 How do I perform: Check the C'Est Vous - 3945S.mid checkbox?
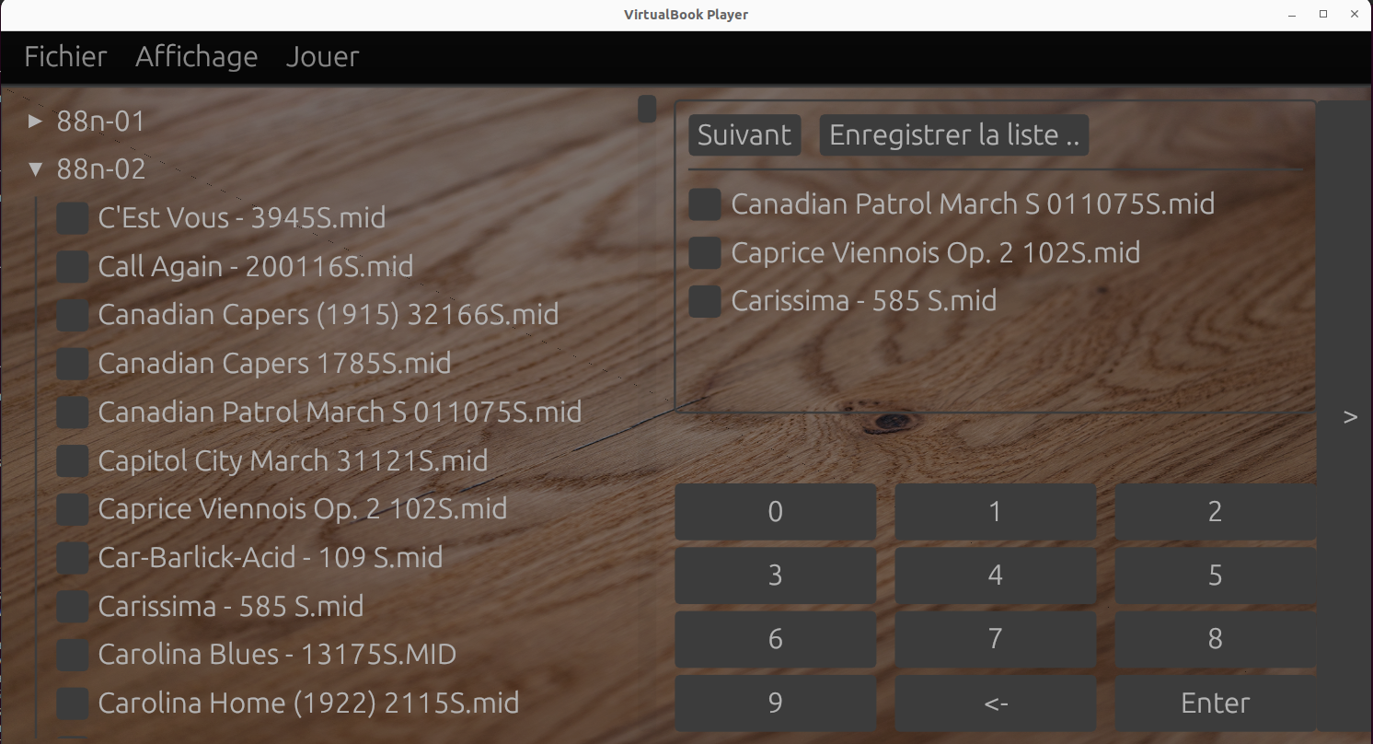tap(72, 218)
